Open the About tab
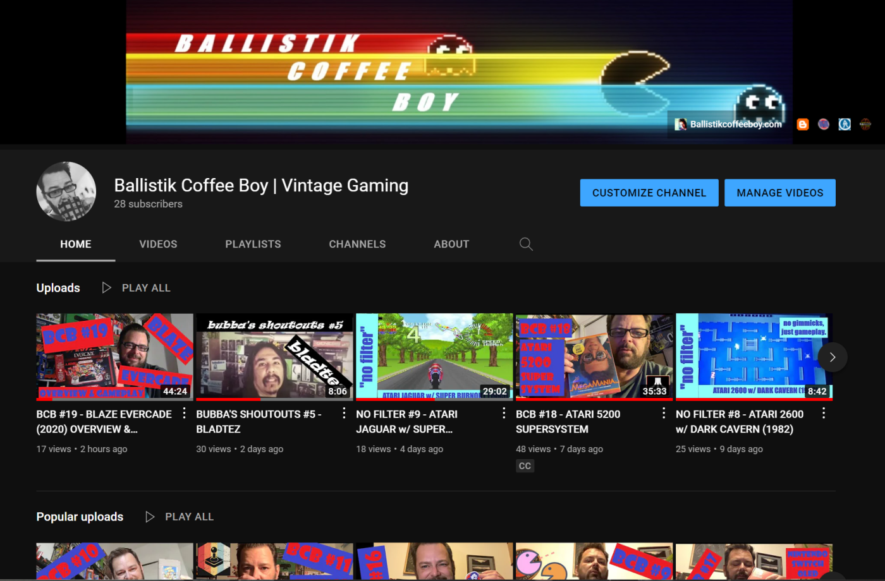 pos(451,244)
